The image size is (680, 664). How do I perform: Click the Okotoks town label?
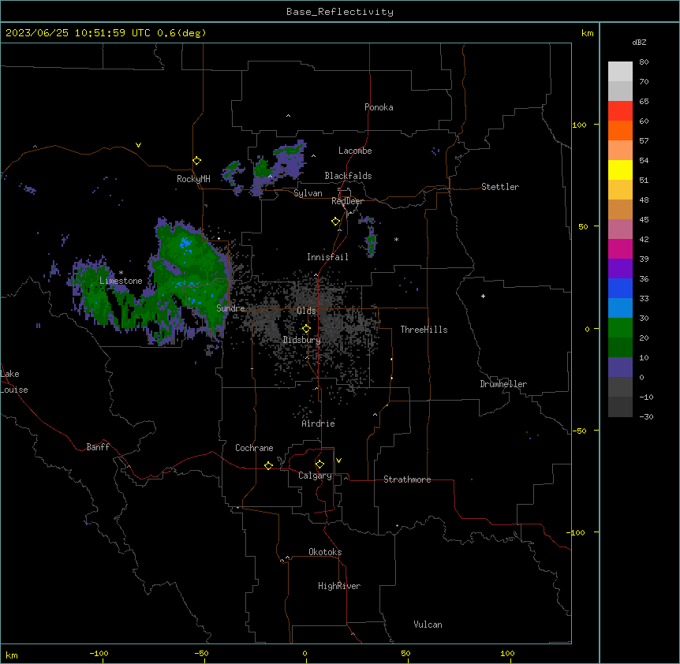(x=325, y=552)
